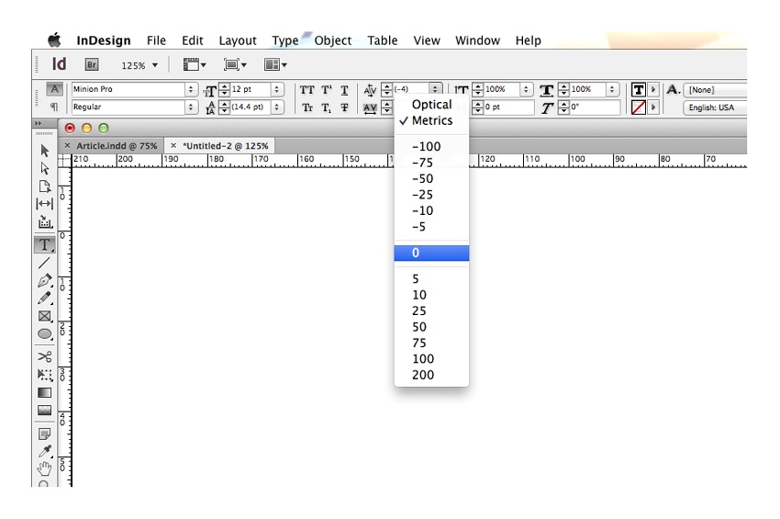The height and width of the screenshot is (519, 780).
Task: Select kerning value -100
Action: tap(431, 146)
